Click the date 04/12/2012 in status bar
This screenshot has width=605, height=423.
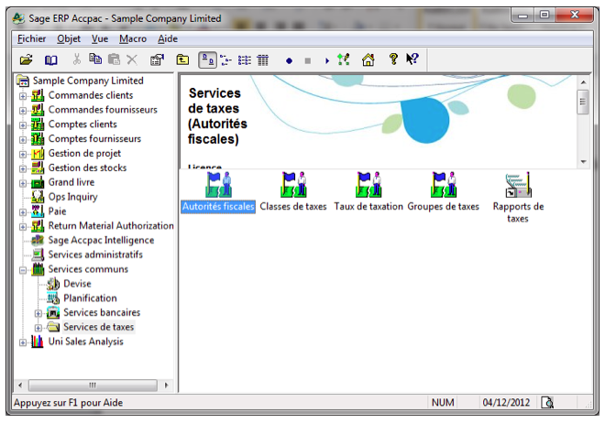[x=506, y=403]
